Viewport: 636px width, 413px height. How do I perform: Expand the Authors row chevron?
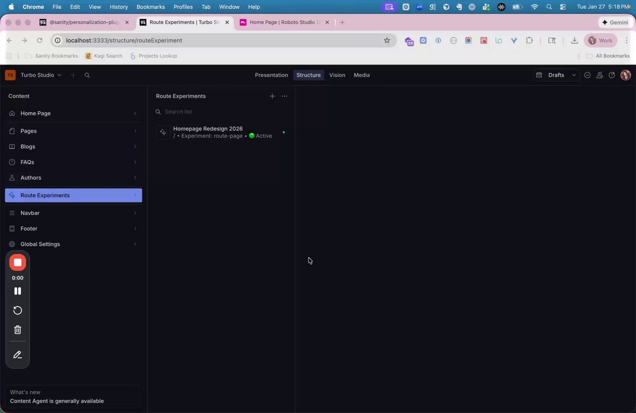[x=135, y=178]
